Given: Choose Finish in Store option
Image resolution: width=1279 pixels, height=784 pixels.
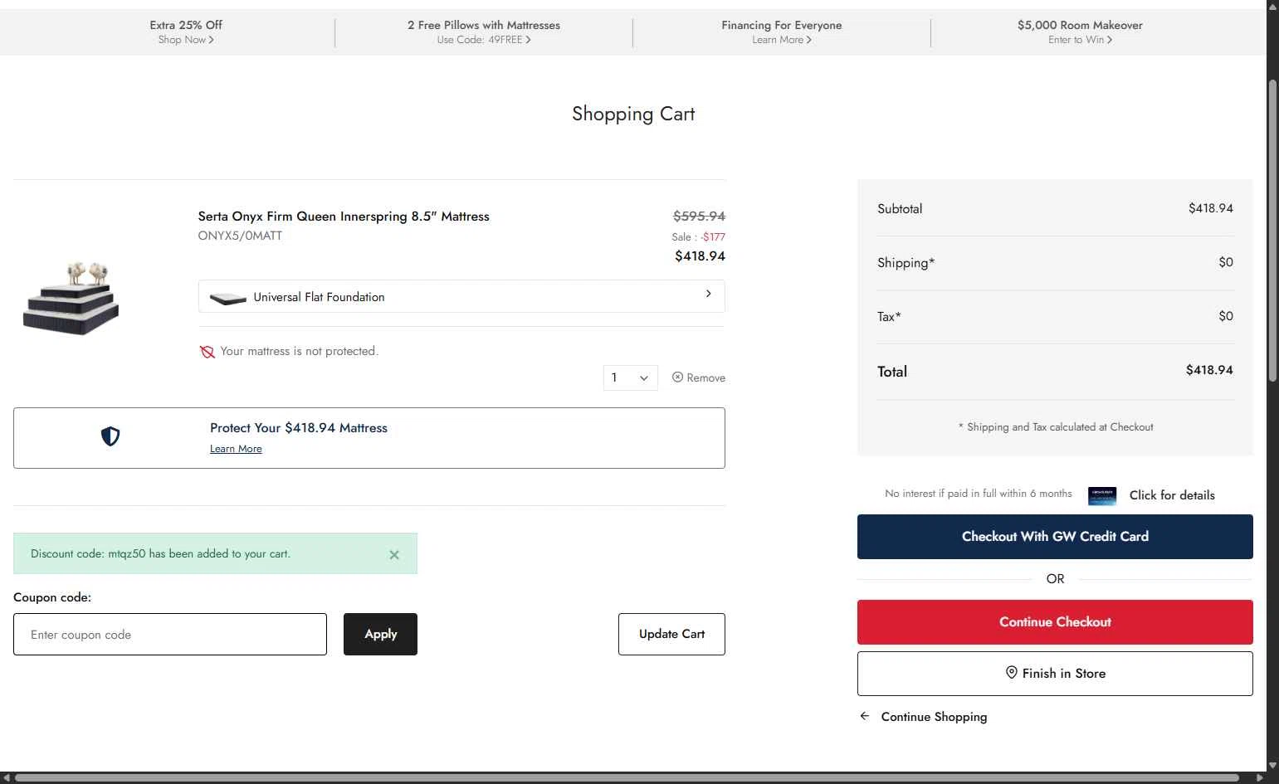Looking at the screenshot, I should click(x=1055, y=674).
